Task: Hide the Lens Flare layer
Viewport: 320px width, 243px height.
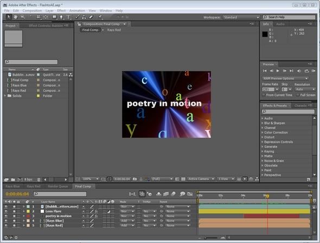Action: pos(14,212)
